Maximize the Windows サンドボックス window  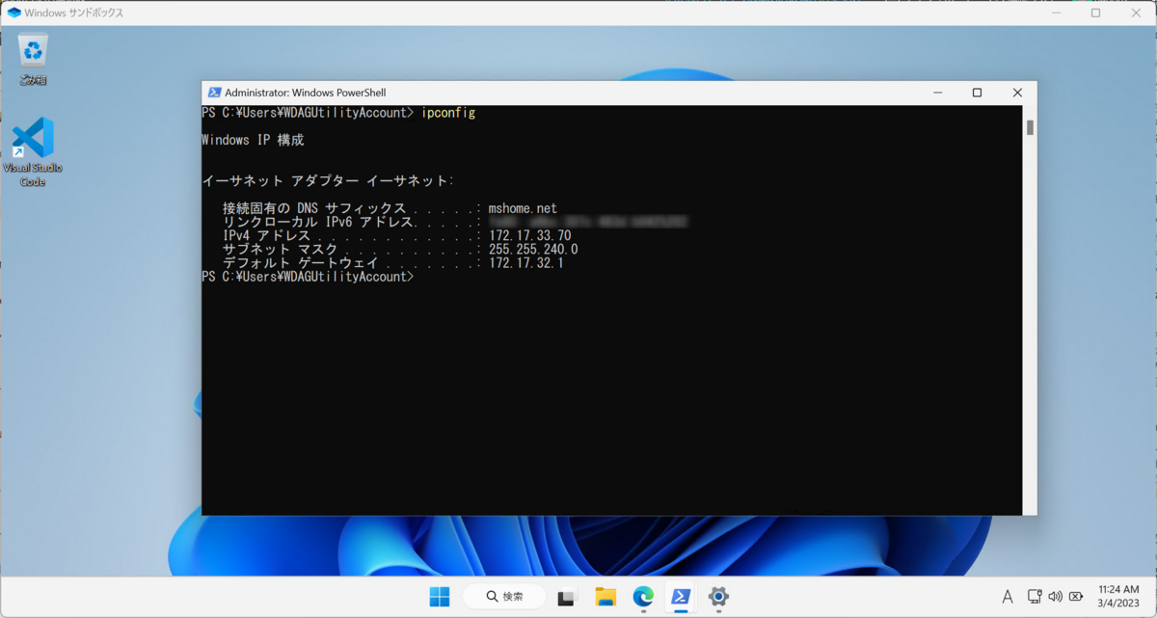1095,13
